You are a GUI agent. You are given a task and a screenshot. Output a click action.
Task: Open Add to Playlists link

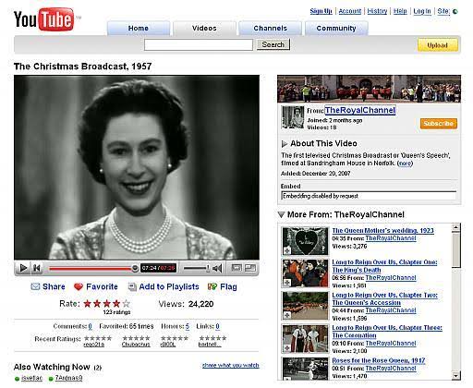coord(169,286)
